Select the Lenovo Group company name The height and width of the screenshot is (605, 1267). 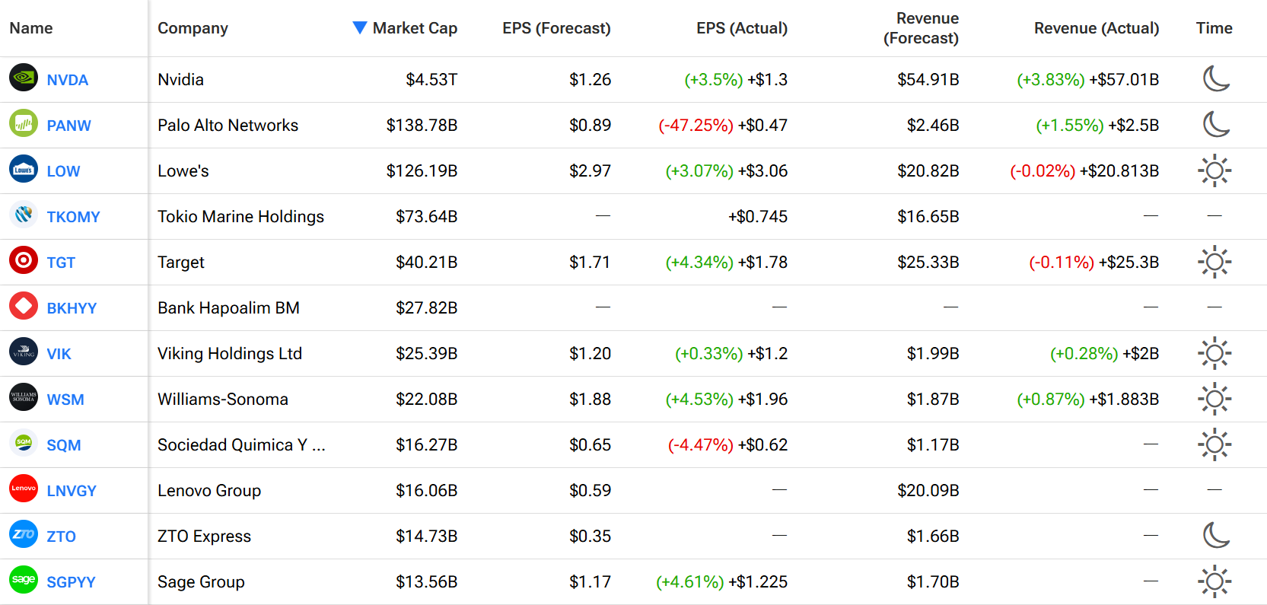209,491
